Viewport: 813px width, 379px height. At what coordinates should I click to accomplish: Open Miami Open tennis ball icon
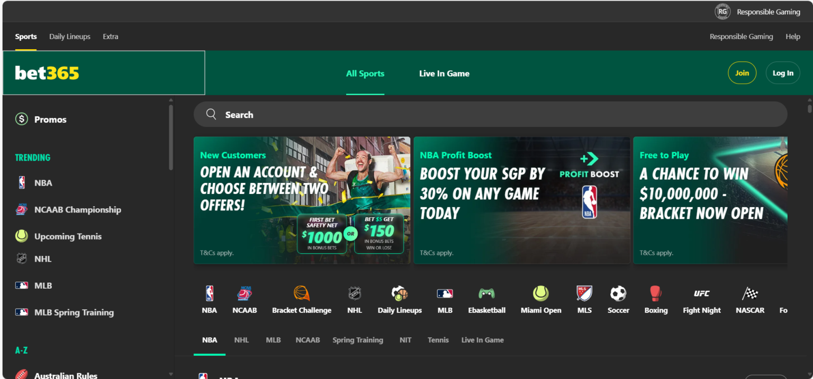pos(541,293)
